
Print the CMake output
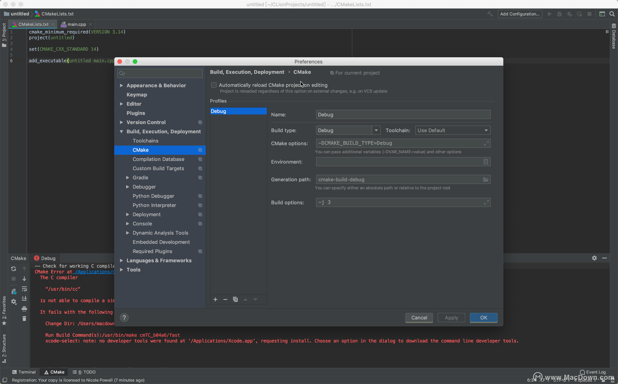[x=24, y=309]
